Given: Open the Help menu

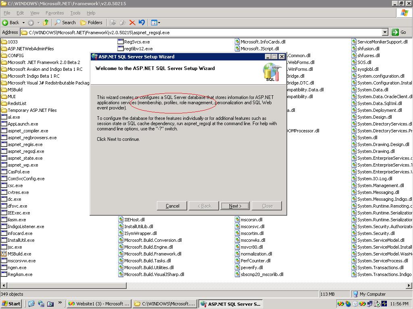Looking at the screenshot, I should point(91,13).
